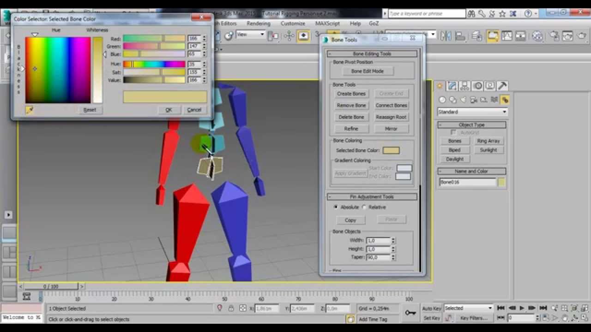Screen dimensions: 591x332
Task: Switch to the Modify panel icon
Action: (x=452, y=86)
